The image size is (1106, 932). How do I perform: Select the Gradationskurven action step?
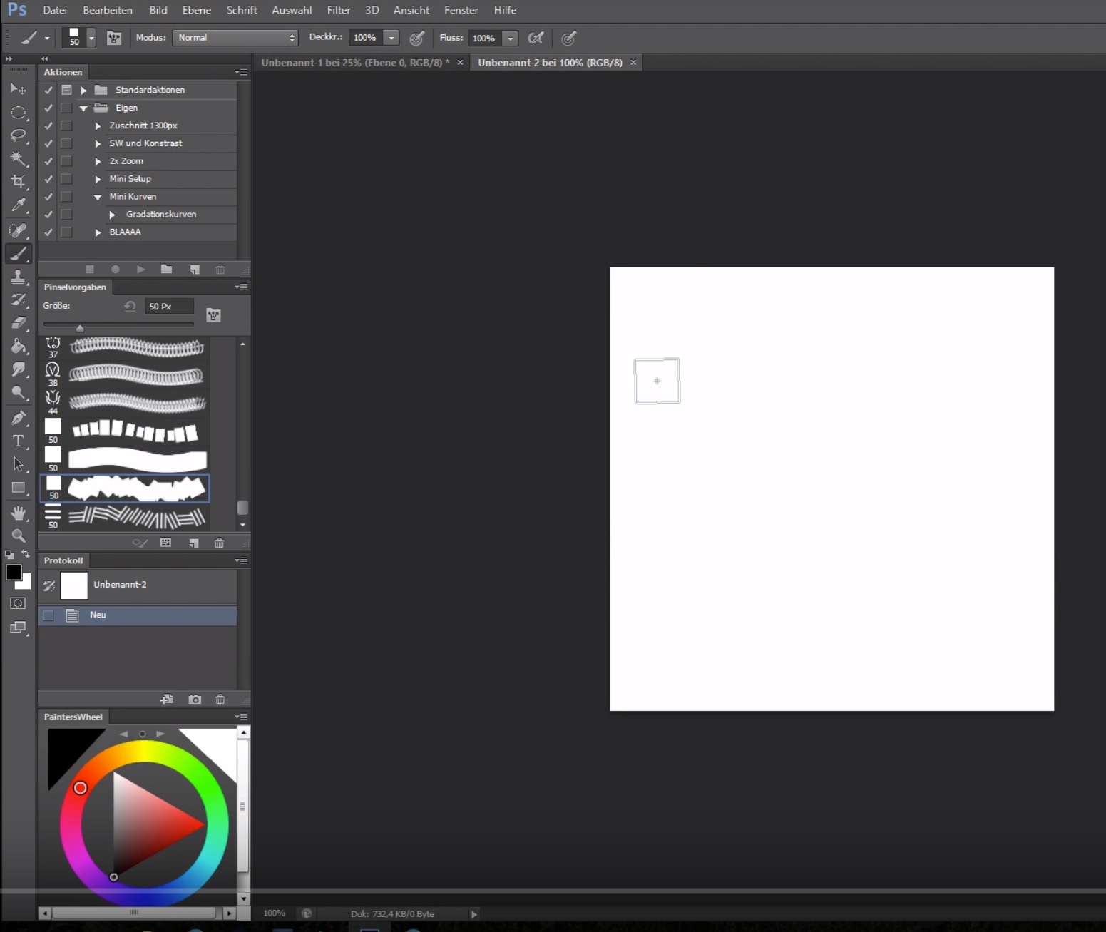click(x=160, y=215)
